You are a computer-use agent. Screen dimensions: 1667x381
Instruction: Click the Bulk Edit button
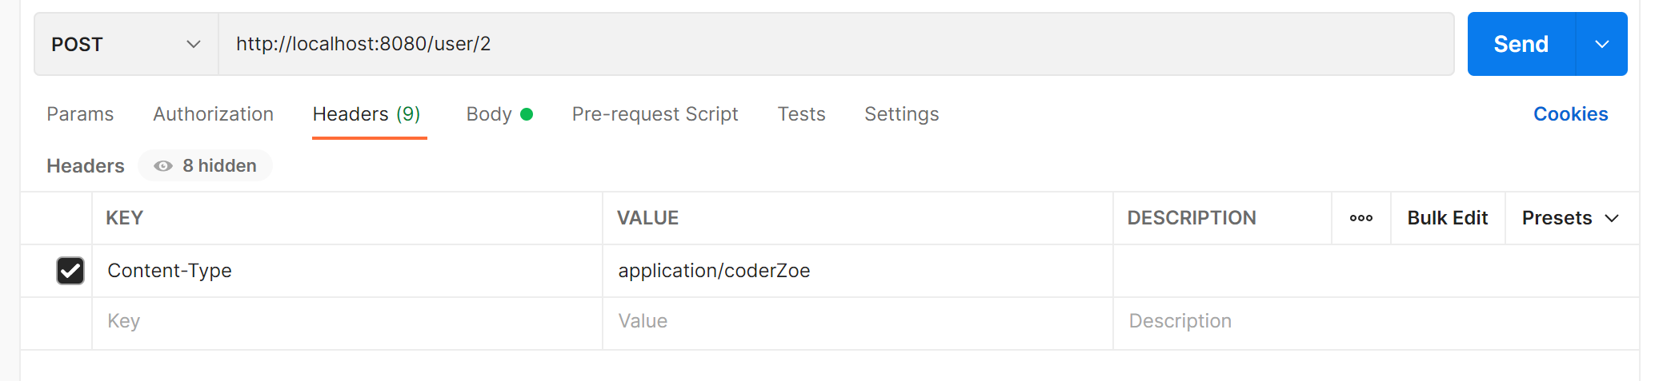(x=1448, y=218)
